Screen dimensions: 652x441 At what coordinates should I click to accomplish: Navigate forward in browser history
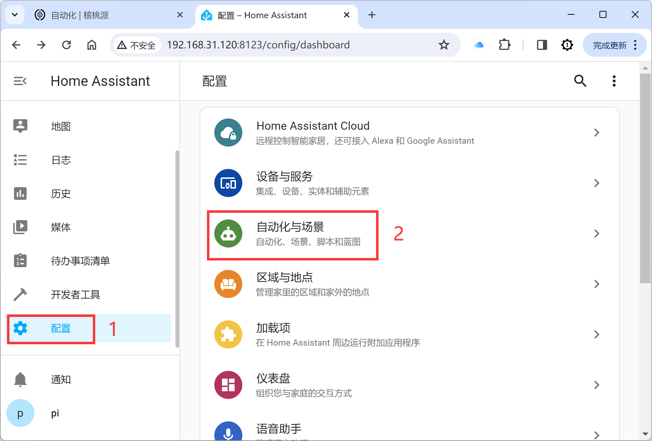click(x=41, y=45)
